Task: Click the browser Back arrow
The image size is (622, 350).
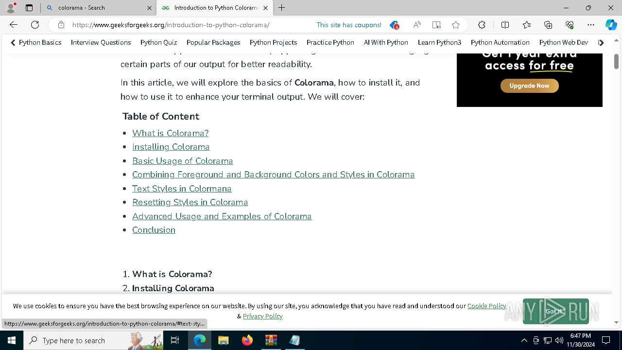Action: 14,25
